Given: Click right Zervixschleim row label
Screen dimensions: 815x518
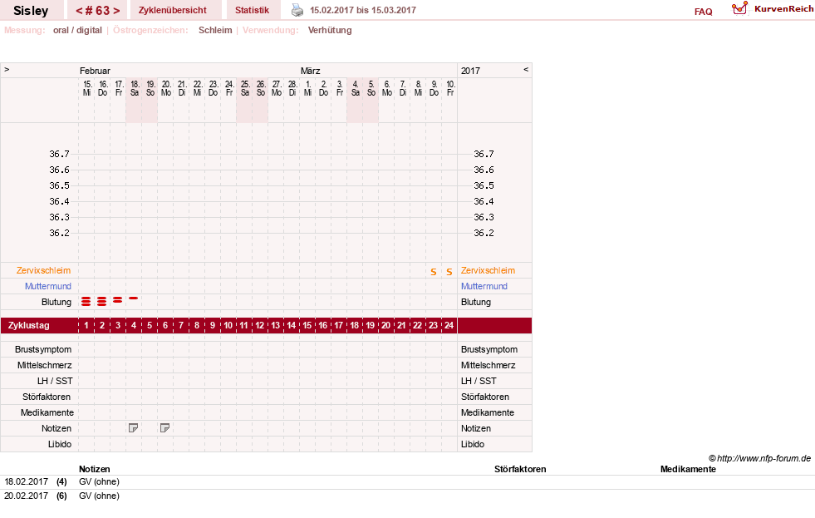Looking at the screenshot, I should click(x=488, y=270).
